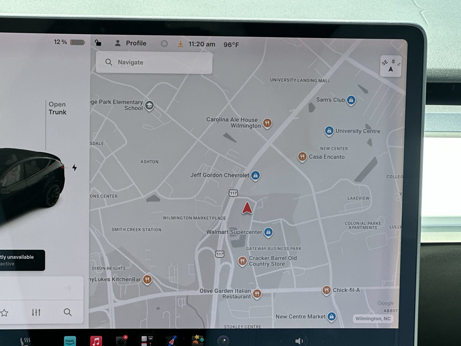The width and height of the screenshot is (461, 346).
Task: Tap the Walmart Supercenter map label
Action: [234, 232]
